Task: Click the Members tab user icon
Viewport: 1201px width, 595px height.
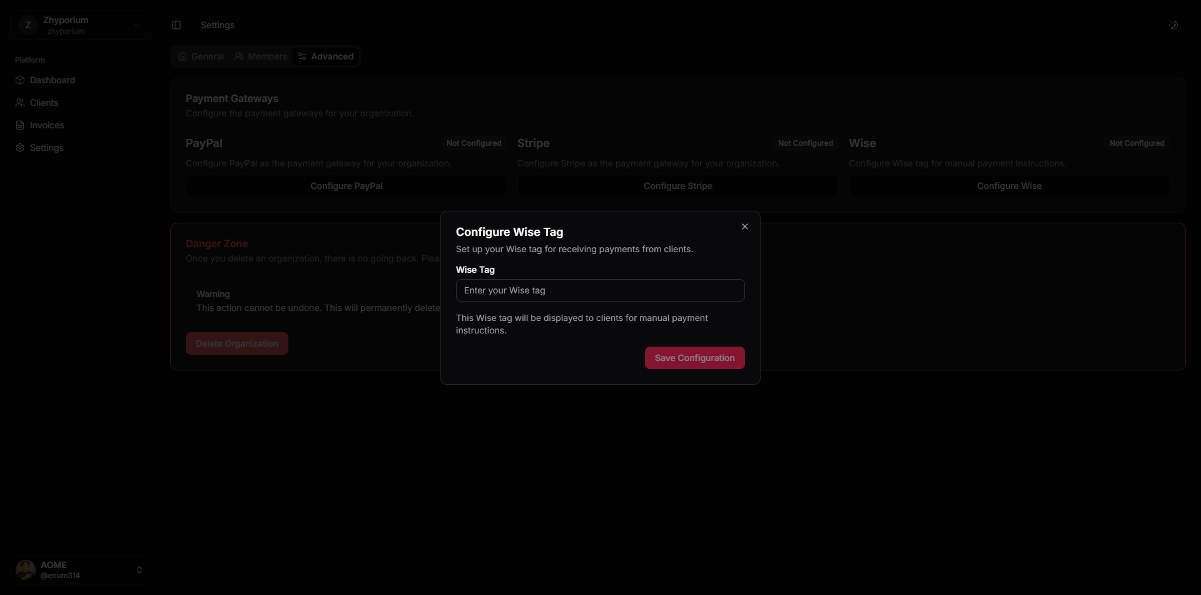Action: pos(239,56)
